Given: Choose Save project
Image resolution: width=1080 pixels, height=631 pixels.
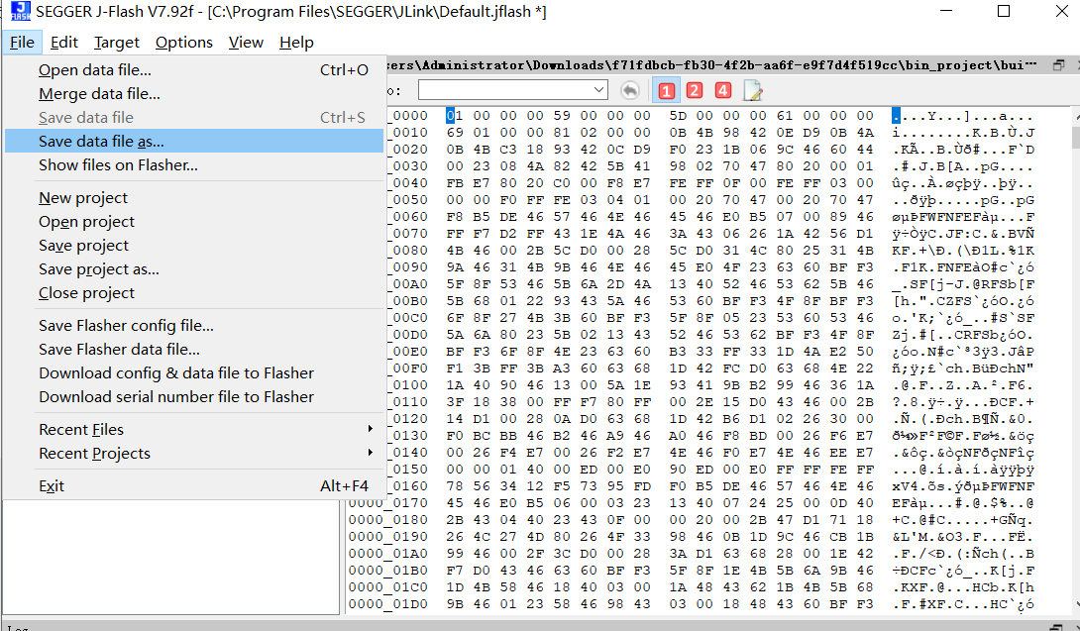Looking at the screenshot, I should [193, 246].
